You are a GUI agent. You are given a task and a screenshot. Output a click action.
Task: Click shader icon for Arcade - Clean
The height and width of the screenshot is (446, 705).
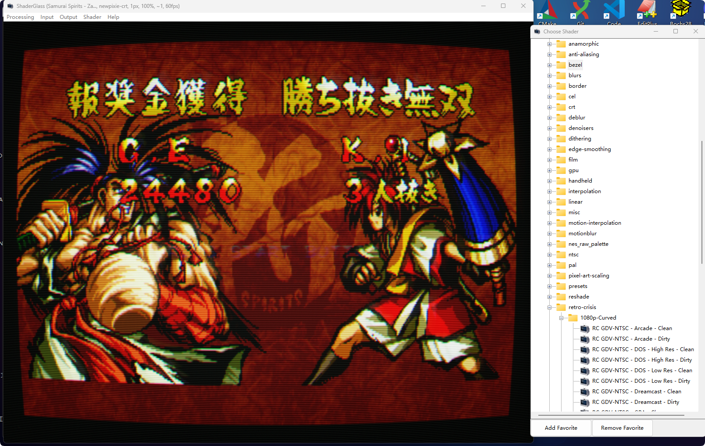[x=585, y=328]
